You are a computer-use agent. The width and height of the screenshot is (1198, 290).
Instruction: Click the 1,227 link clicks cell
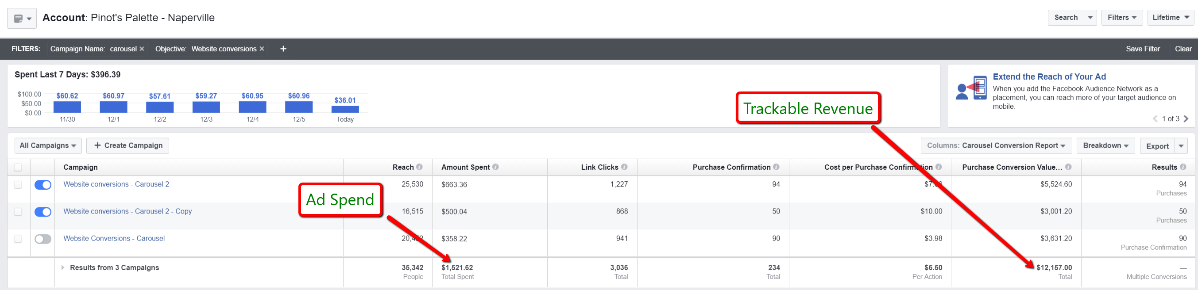tap(619, 184)
